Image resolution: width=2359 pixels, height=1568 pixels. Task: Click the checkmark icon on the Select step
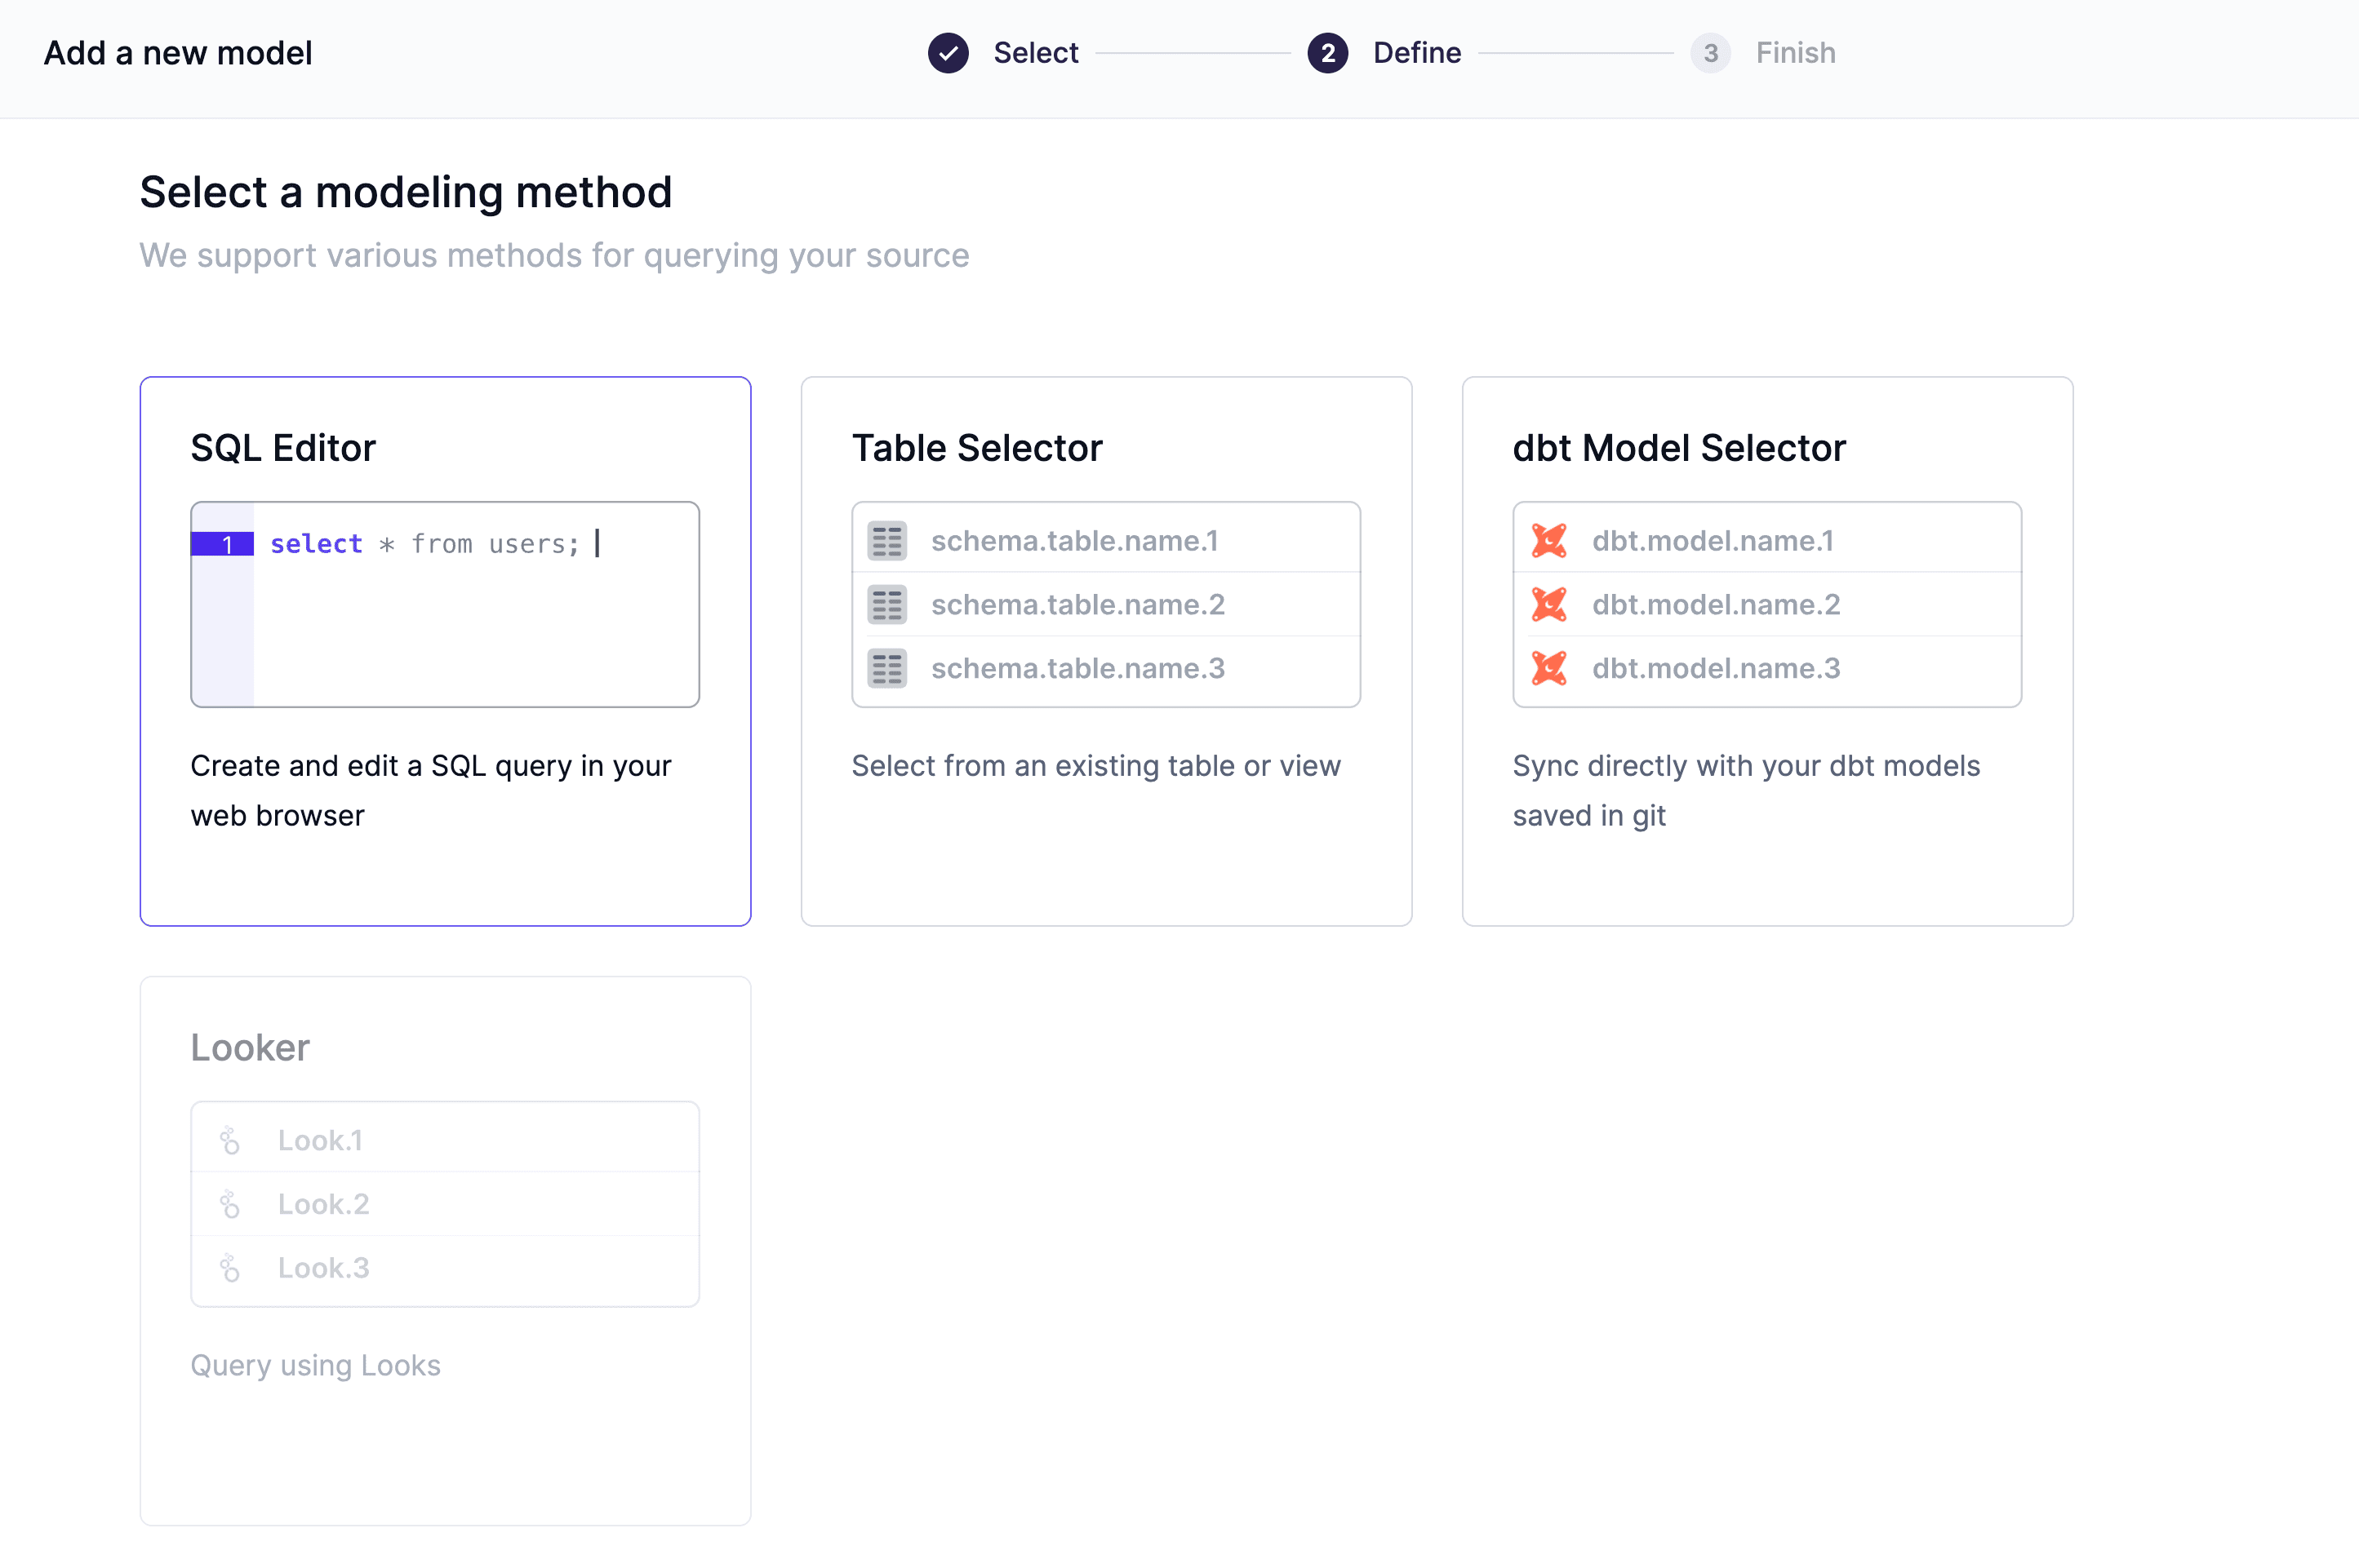[x=948, y=53]
